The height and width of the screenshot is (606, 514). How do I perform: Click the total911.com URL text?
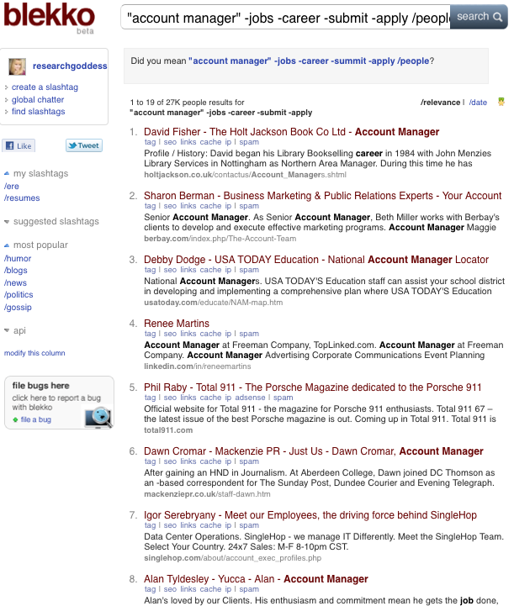tap(168, 430)
